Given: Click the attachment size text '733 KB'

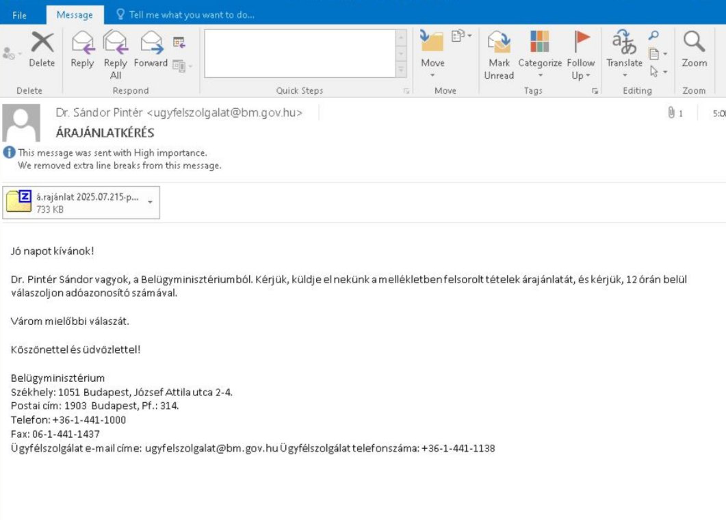Looking at the screenshot, I should coord(50,209).
